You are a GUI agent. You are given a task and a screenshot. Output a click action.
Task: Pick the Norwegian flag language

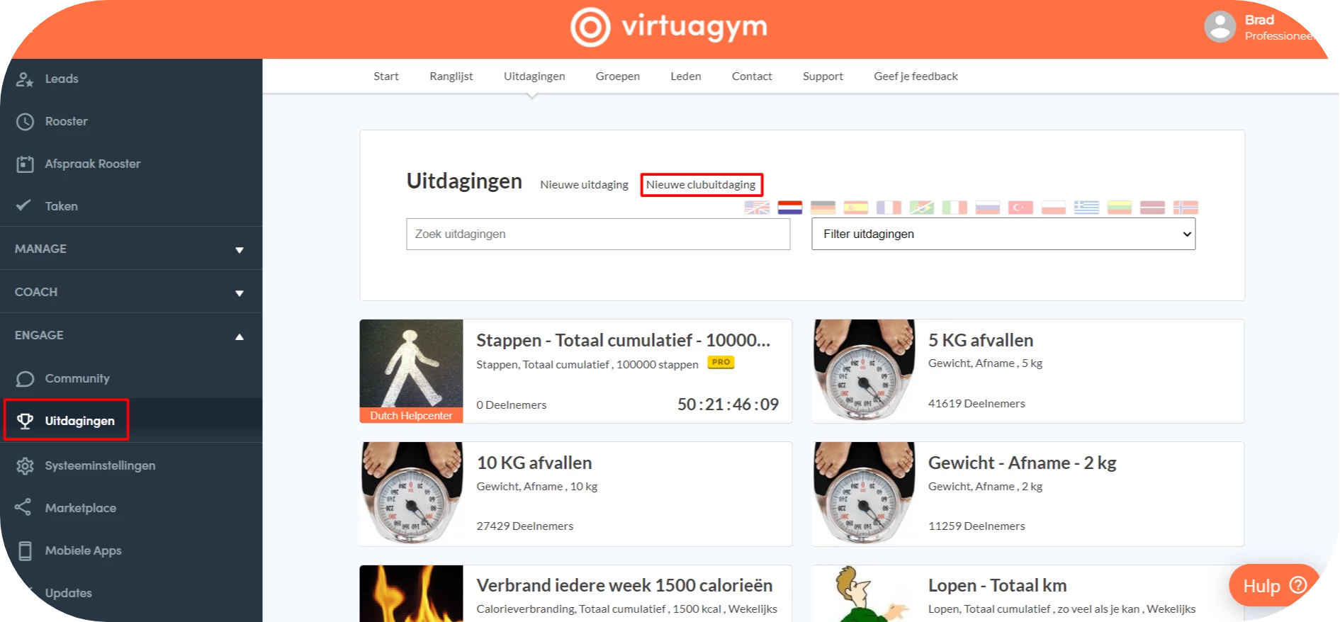1186,208
